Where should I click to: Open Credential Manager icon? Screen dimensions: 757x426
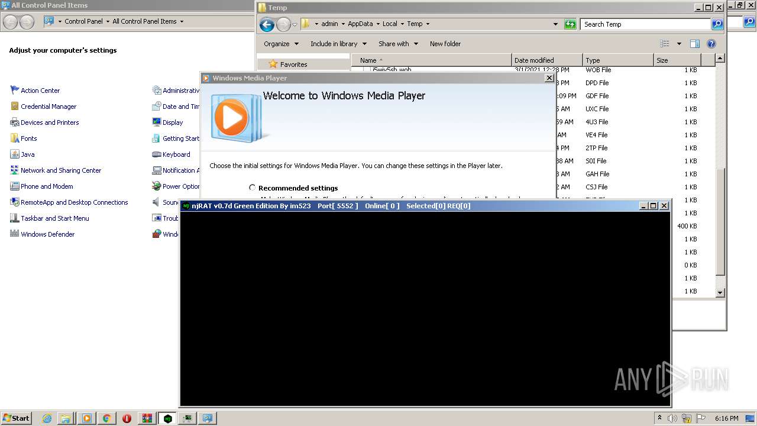[x=15, y=106]
